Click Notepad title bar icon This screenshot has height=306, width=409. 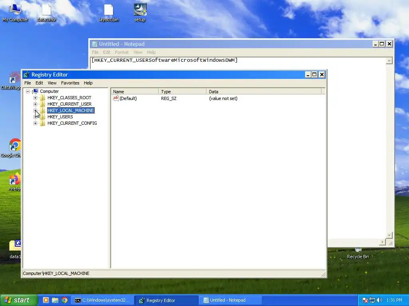point(94,44)
